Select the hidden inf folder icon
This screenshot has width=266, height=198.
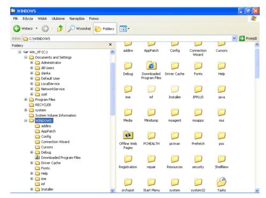coord(151,89)
